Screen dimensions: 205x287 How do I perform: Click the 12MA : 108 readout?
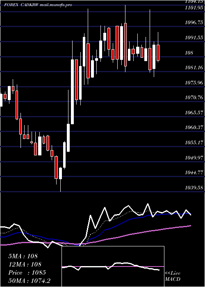point(25,264)
